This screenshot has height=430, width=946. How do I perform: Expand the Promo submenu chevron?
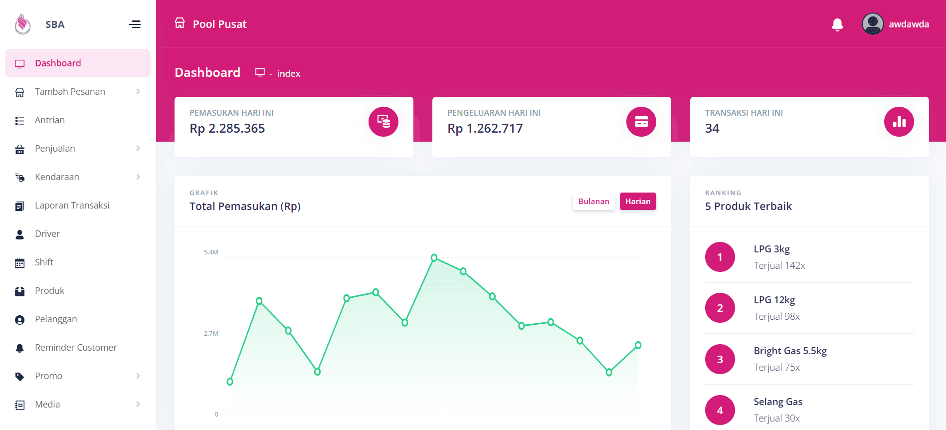(138, 376)
